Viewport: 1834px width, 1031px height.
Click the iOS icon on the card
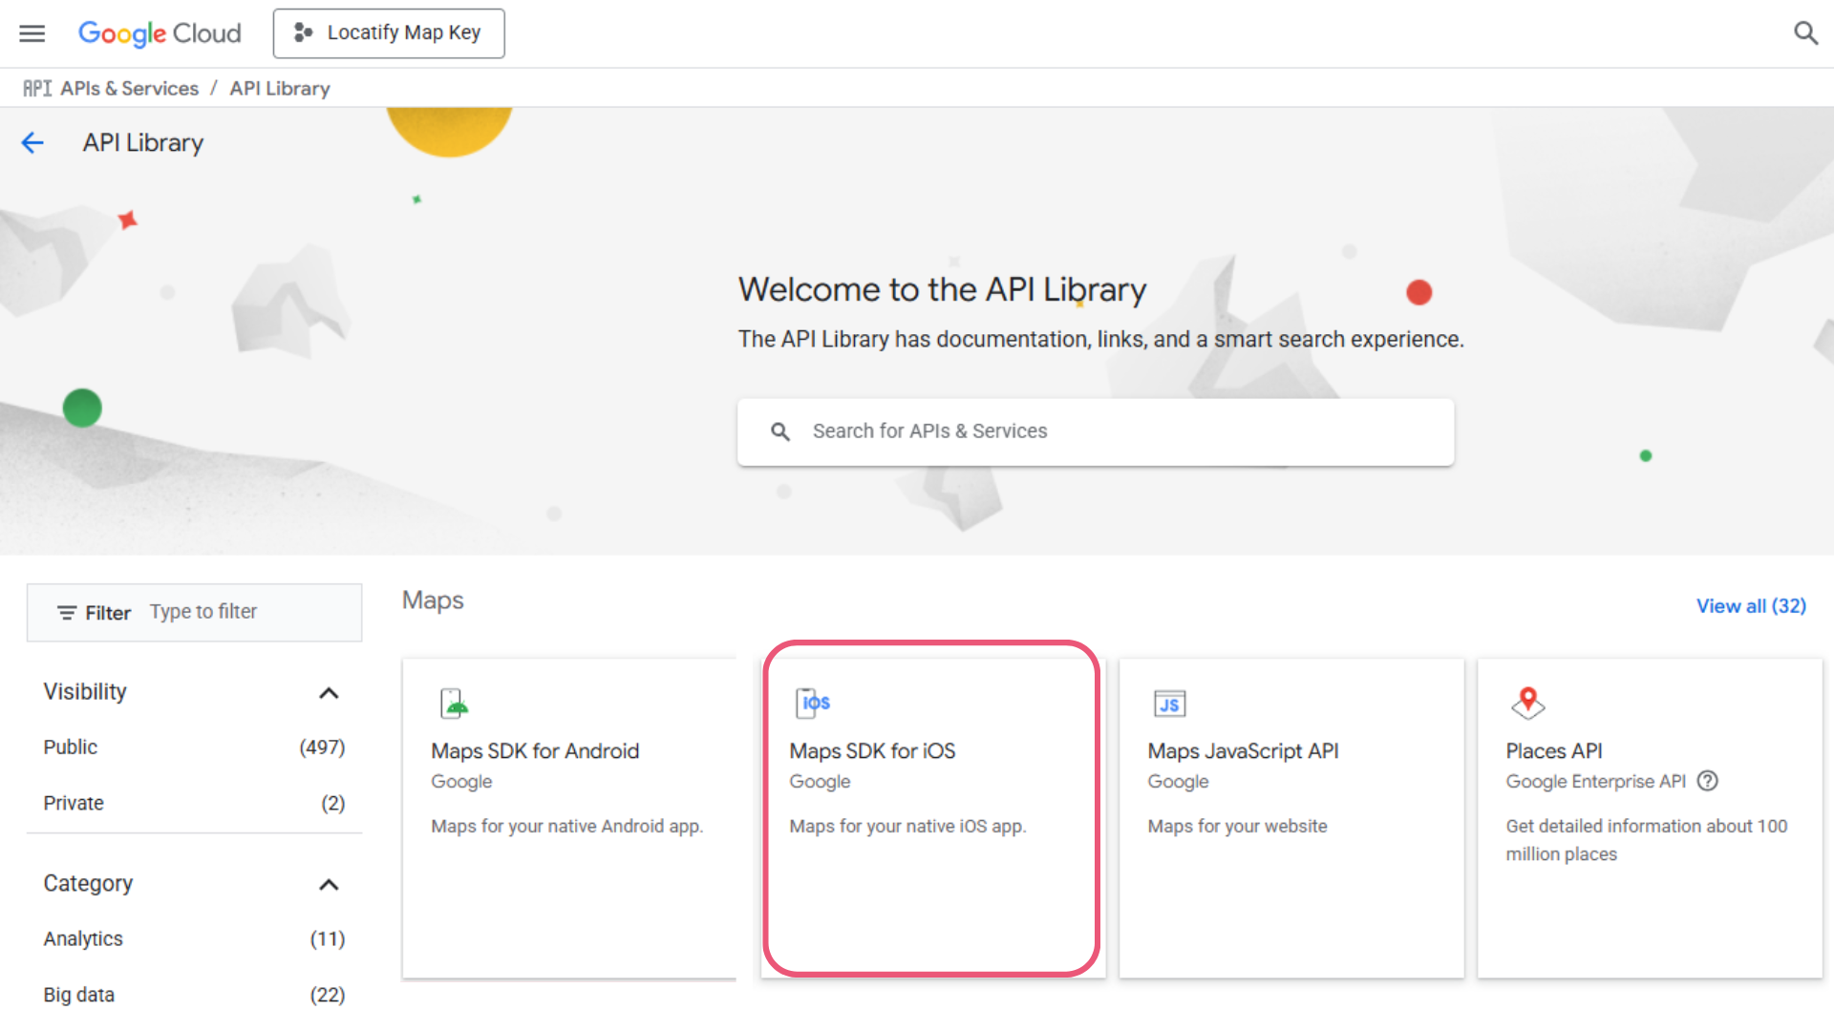[813, 703]
